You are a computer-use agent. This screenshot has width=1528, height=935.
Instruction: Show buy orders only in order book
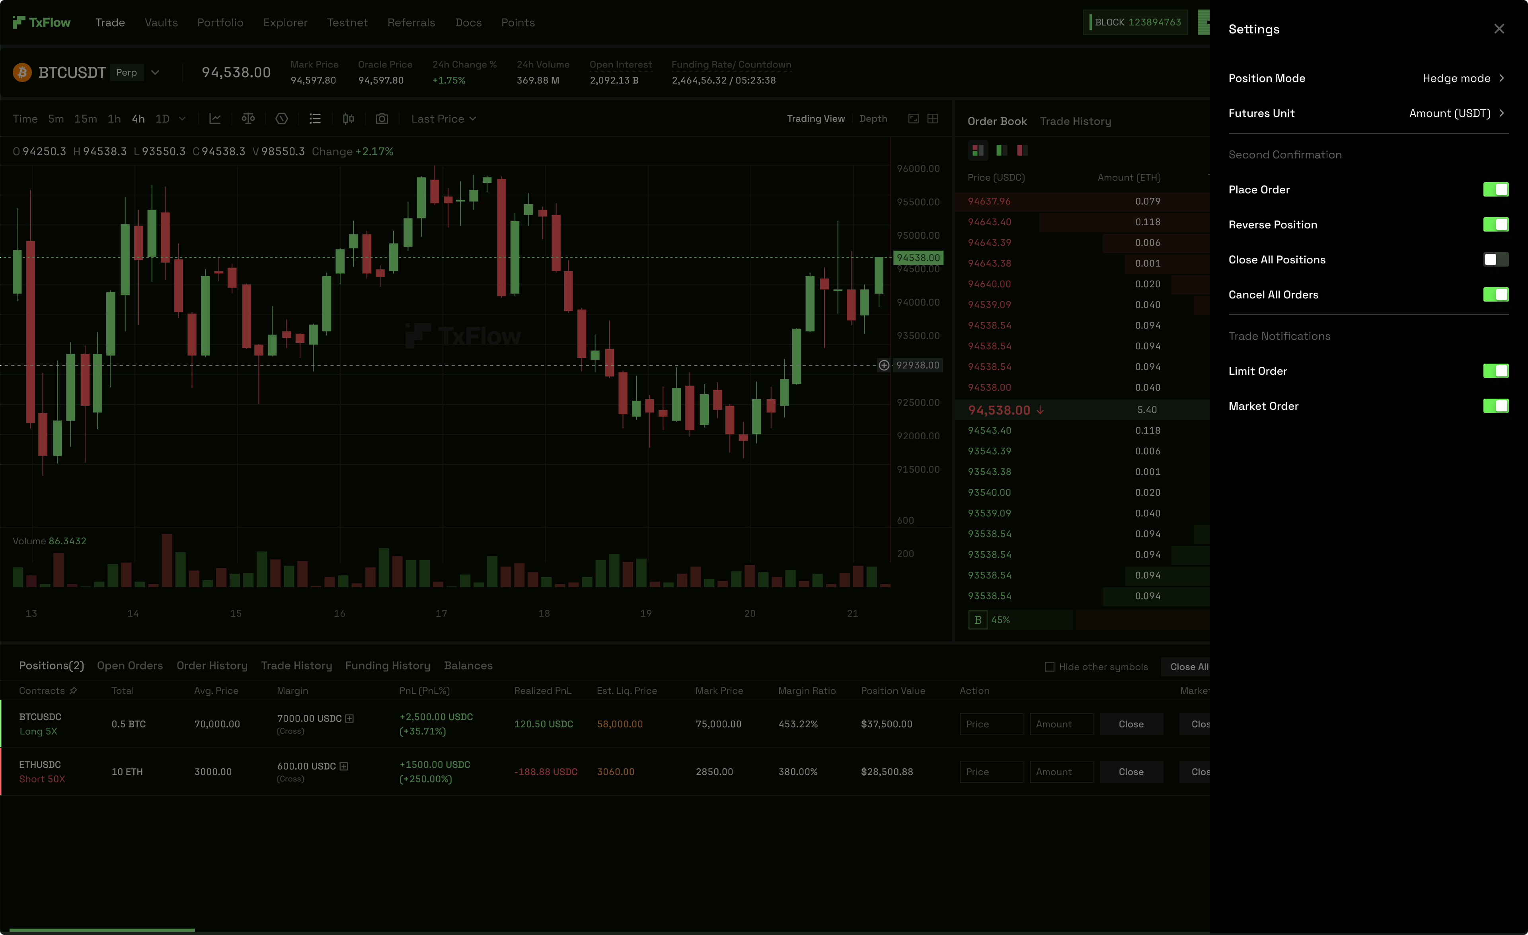[1001, 150]
